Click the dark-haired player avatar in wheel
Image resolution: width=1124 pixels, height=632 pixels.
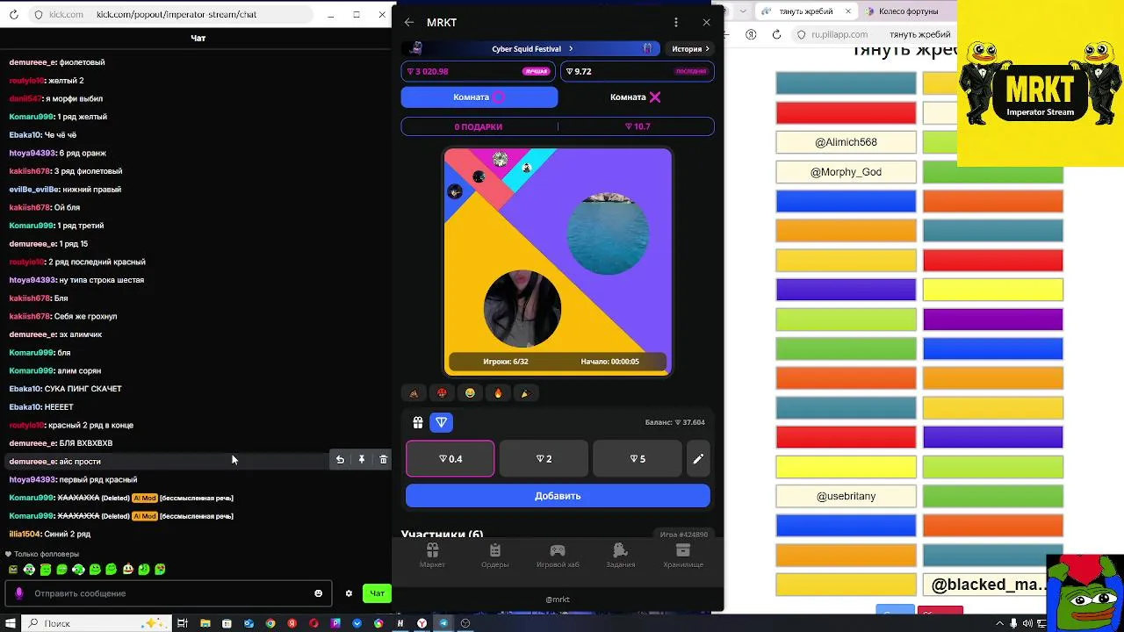pyautogui.click(x=522, y=309)
